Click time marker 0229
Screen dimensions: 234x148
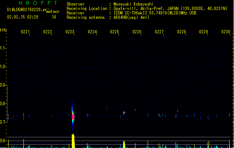pyautogui.click(x=203, y=32)
